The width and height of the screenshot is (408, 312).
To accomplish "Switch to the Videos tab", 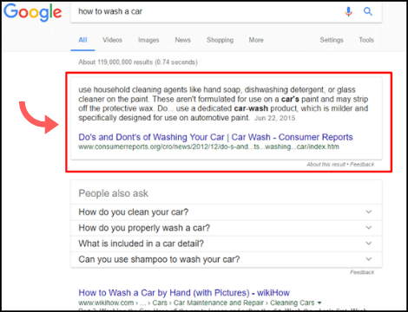I will tap(112, 40).
